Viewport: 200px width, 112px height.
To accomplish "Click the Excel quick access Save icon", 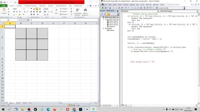I will (x=4, y=2).
